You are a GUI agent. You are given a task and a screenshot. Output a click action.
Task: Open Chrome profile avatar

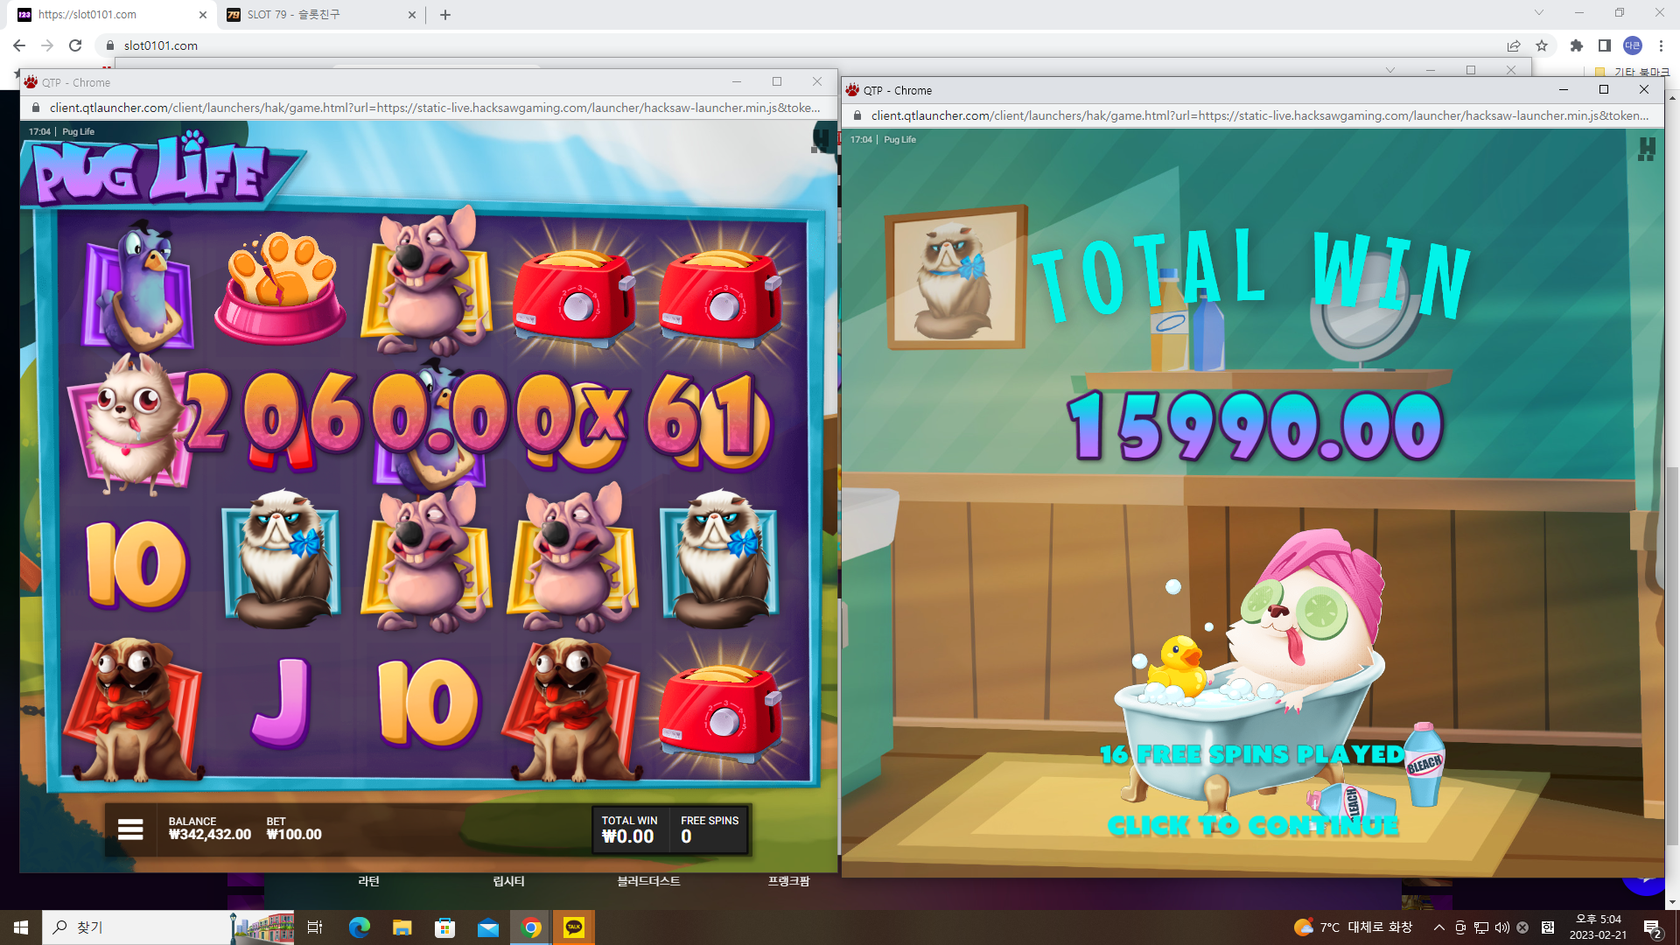[1633, 45]
